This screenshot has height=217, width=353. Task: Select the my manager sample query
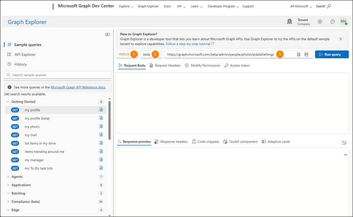(55, 160)
